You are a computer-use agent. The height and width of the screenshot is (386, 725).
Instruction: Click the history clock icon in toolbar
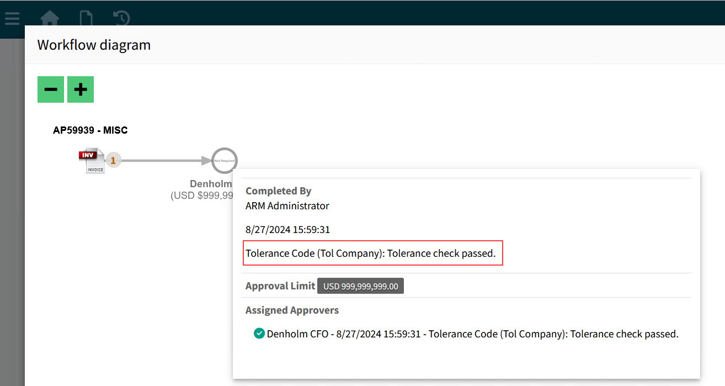coord(121,17)
